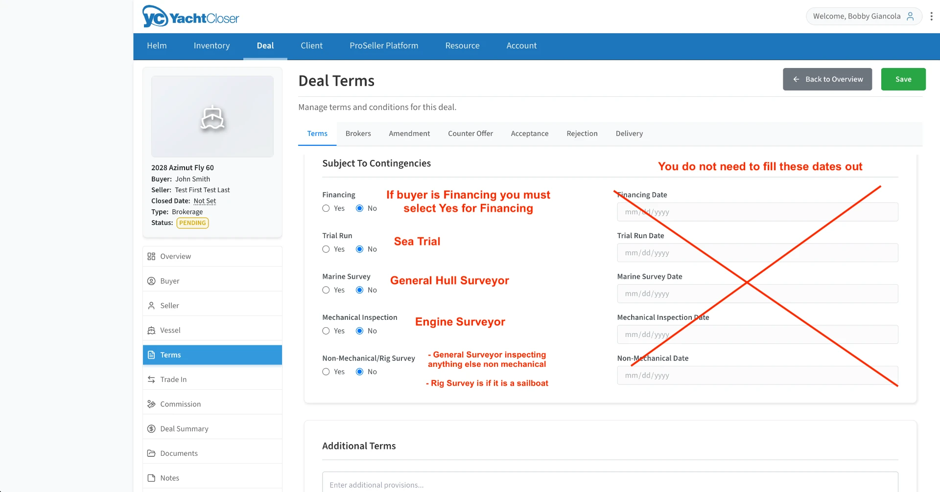Click the YachtCloser logo
The width and height of the screenshot is (940, 492).
pyautogui.click(x=190, y=17)
